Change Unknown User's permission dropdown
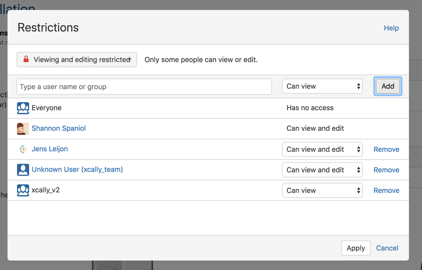 click(x=322, y=170)
